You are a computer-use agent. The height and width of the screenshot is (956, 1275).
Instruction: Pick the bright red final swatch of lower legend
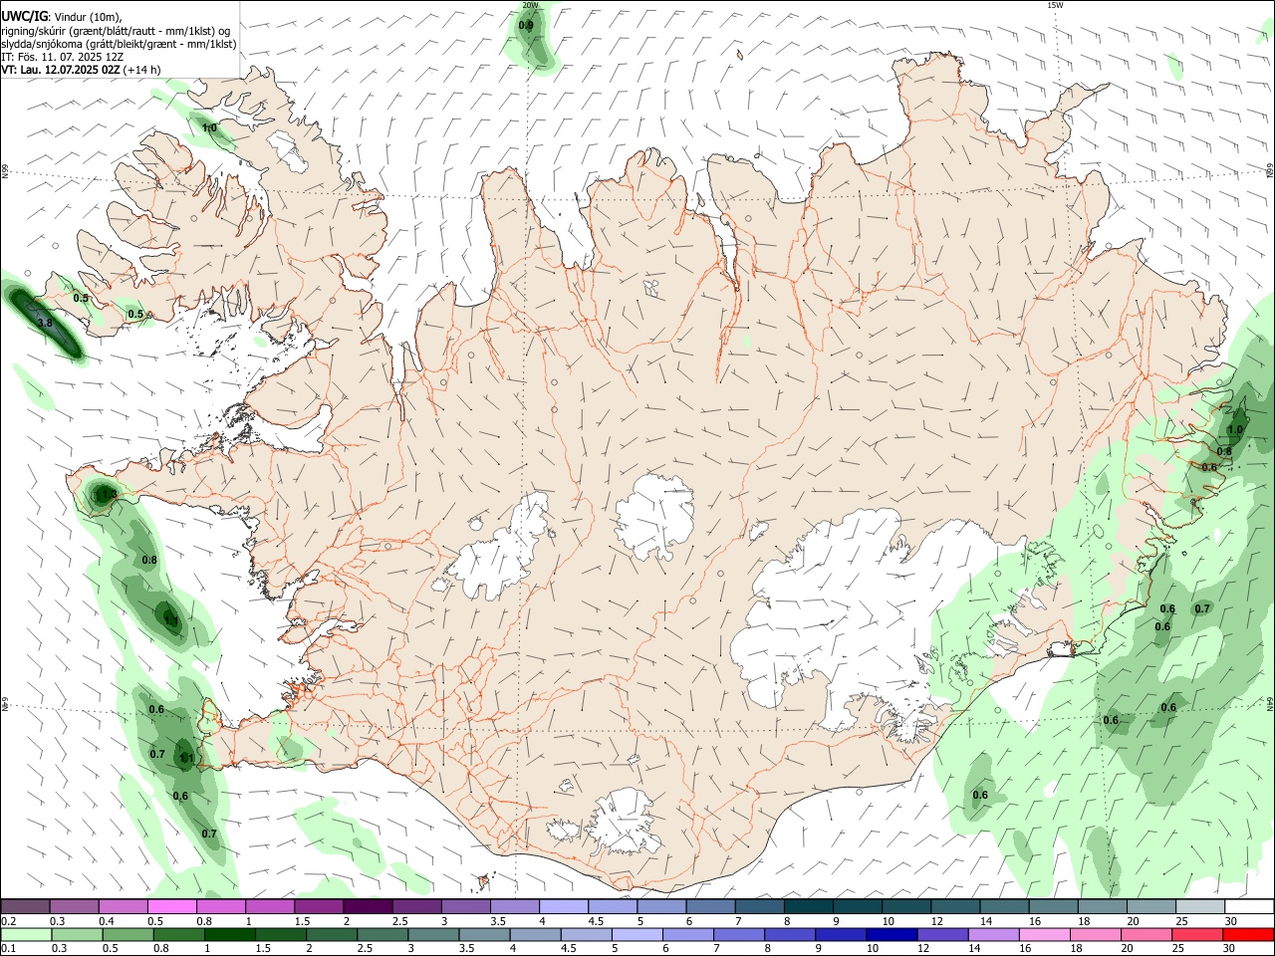1248,935
